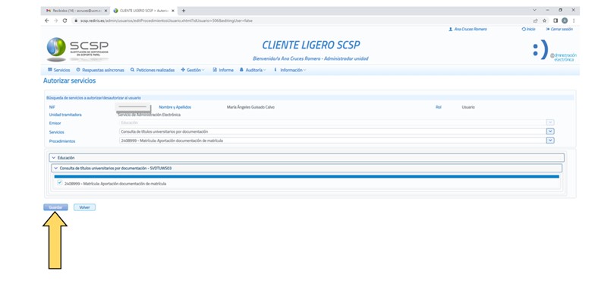Click Cerrar sesión to log out
Image resolution: width=598 pixels, height=281 pixels.
(559, 29)
